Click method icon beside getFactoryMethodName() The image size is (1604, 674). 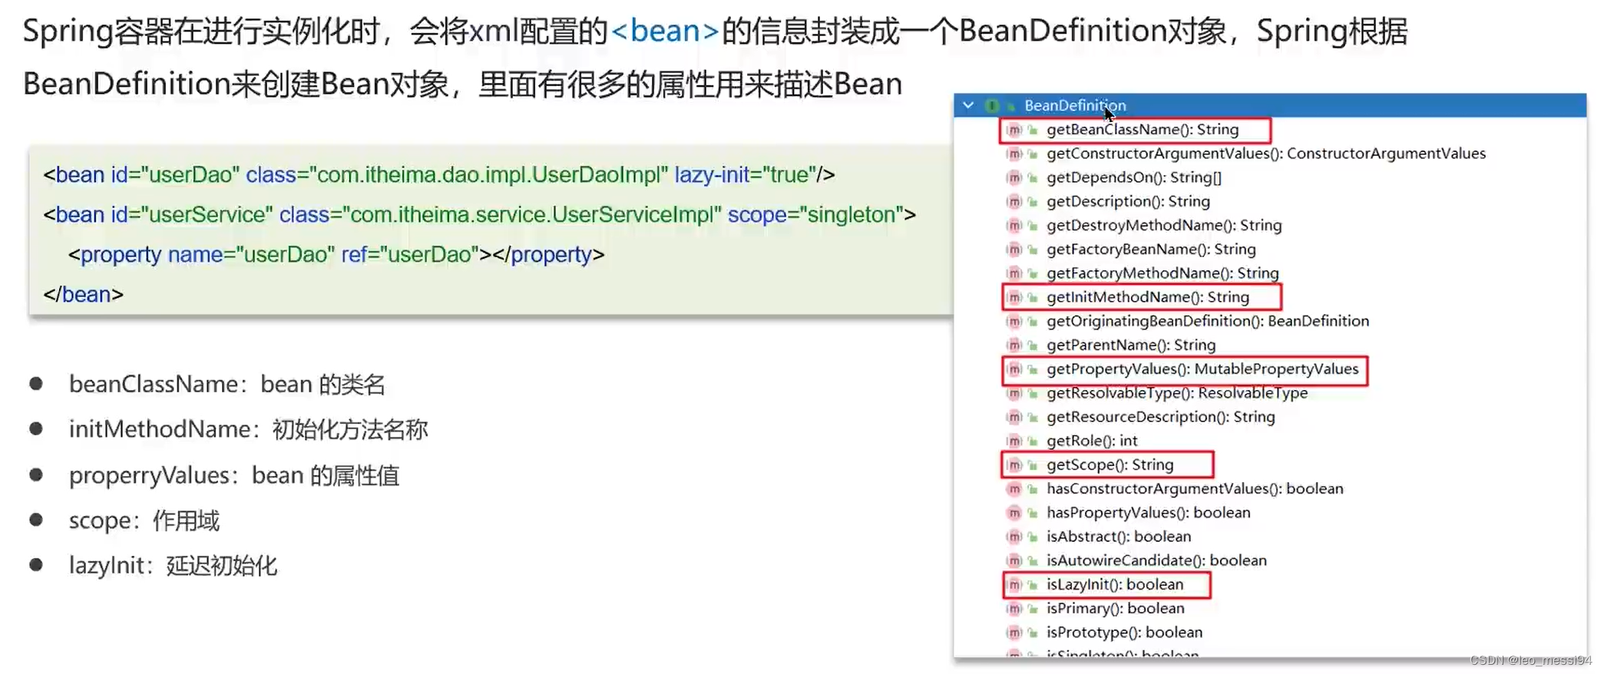tap(1014, 273)
